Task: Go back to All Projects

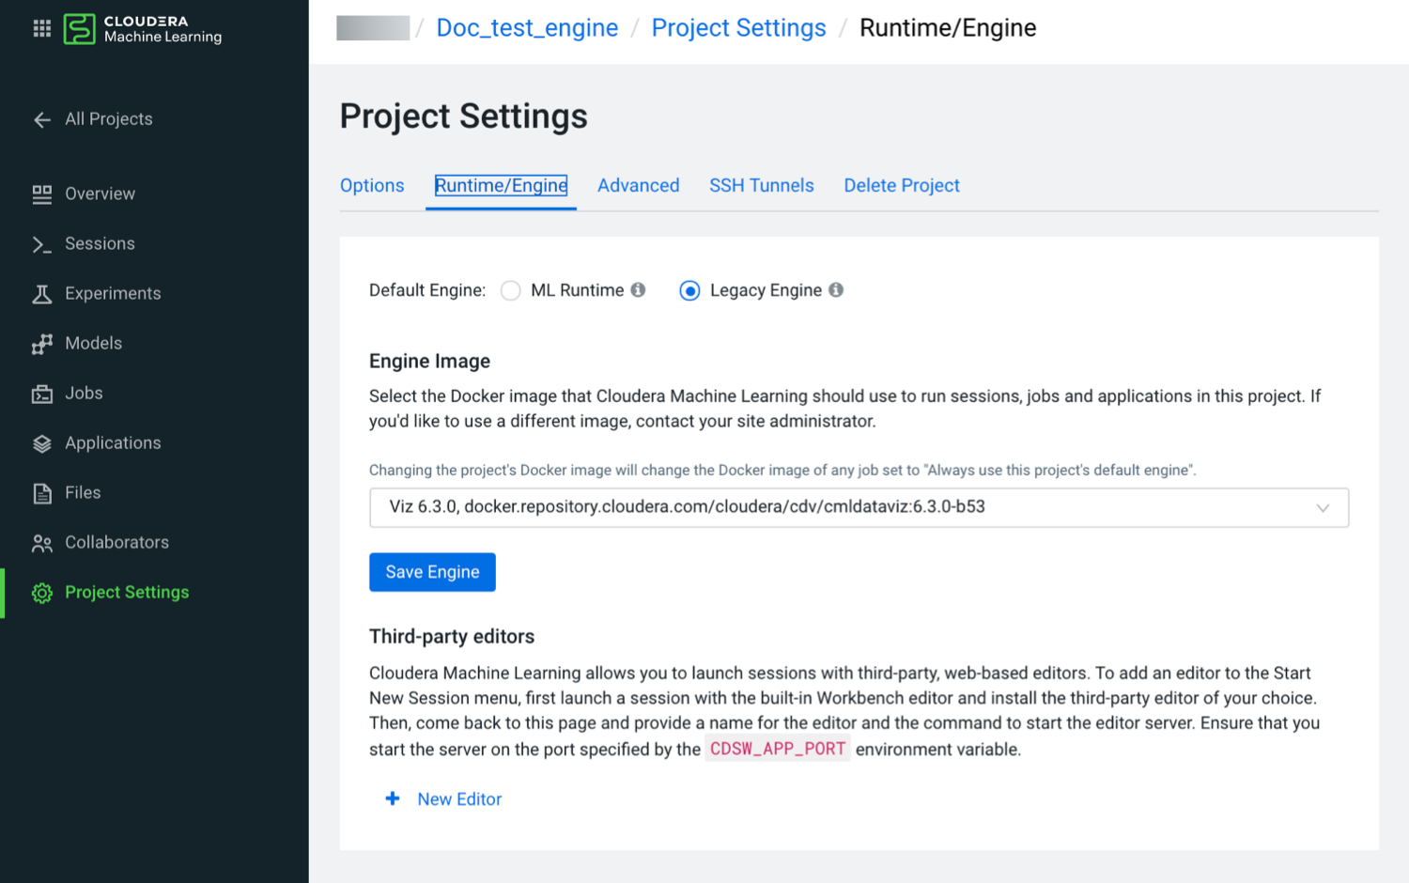Action: [108, 119]
